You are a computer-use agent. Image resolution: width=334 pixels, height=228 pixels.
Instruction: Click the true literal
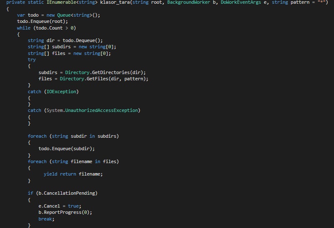(73, 206)
